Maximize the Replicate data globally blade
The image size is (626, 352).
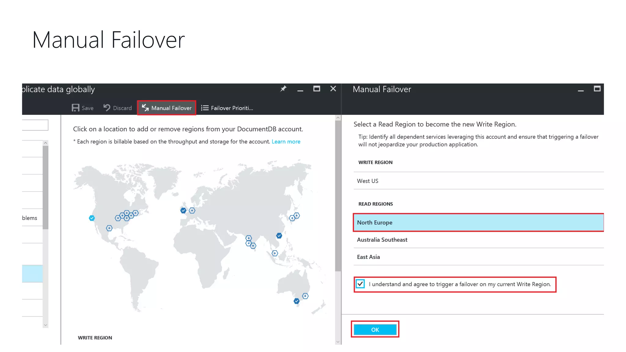click(x=317, y=89)
